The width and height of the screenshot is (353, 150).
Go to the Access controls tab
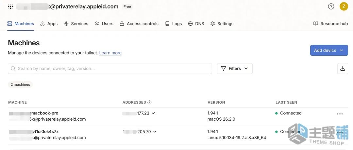pos(139,23)
